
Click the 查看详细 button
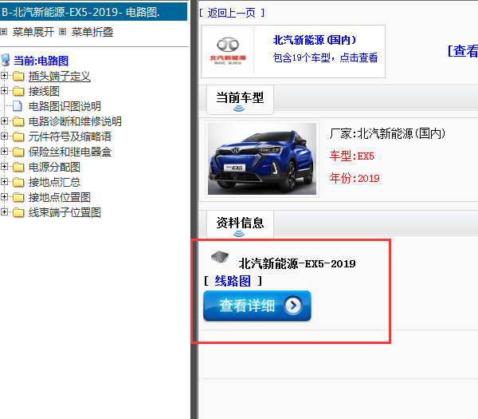(x=257, y=306)
